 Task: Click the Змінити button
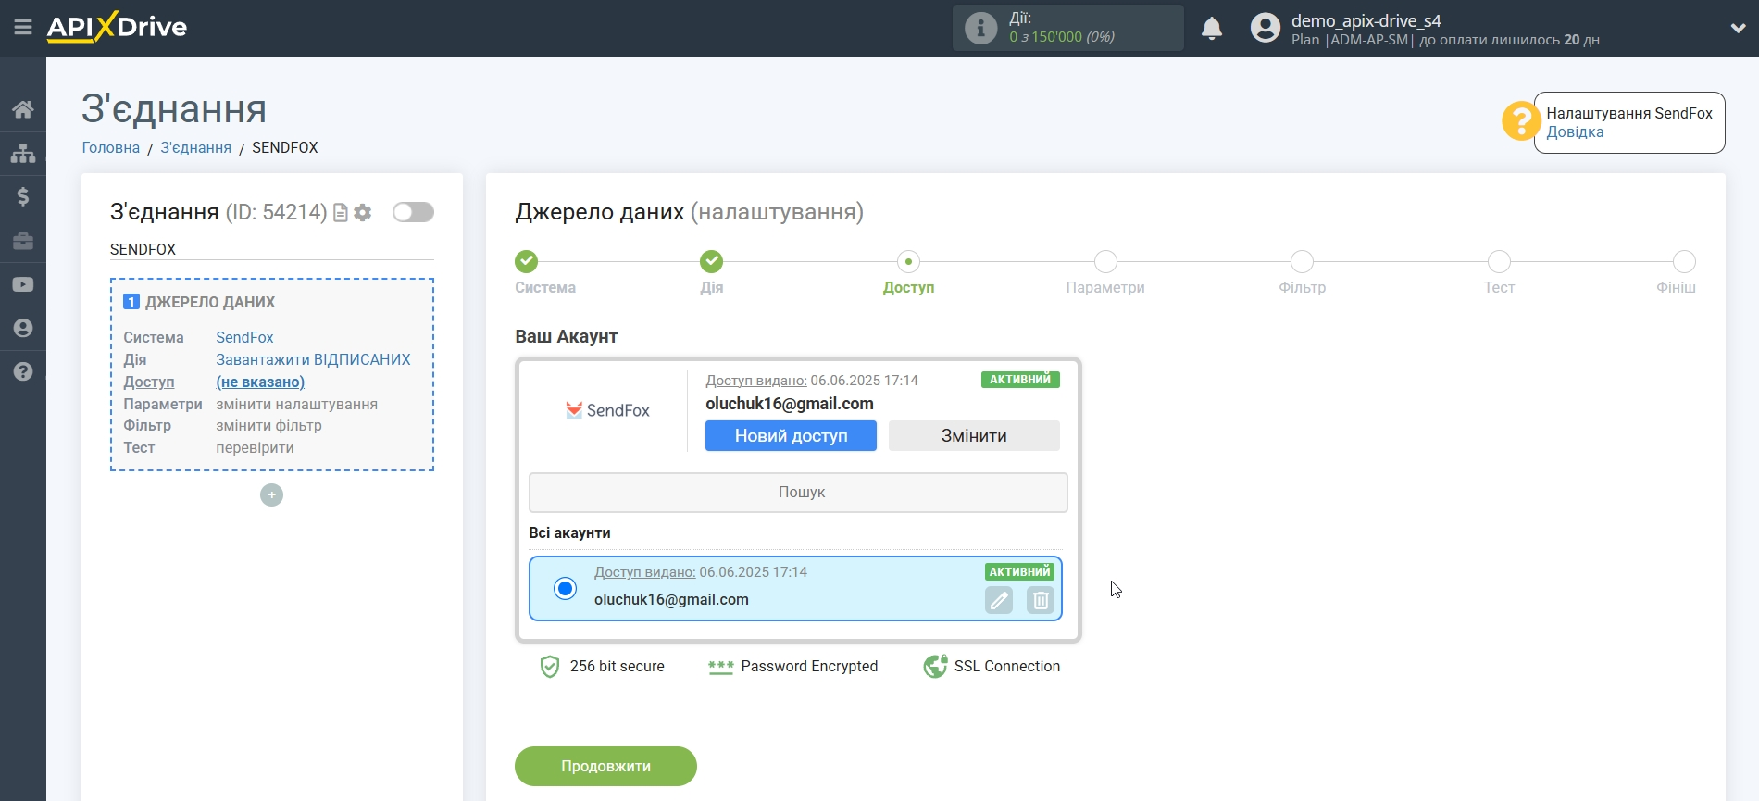[974, 436]
